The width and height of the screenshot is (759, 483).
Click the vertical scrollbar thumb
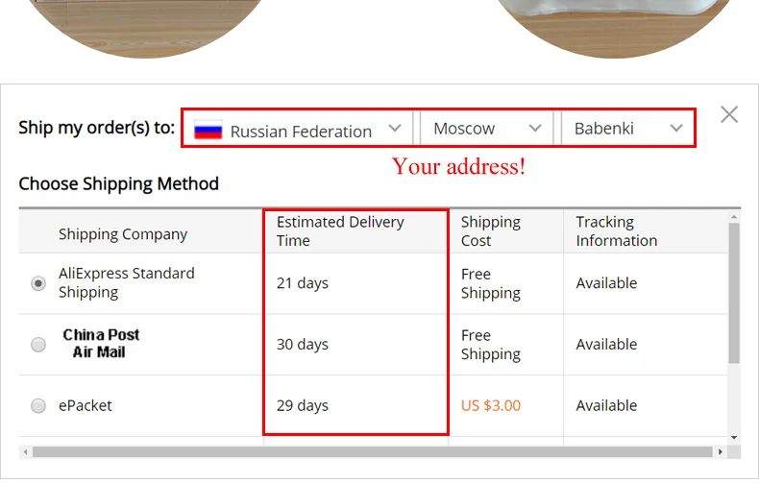coord(734,293)
